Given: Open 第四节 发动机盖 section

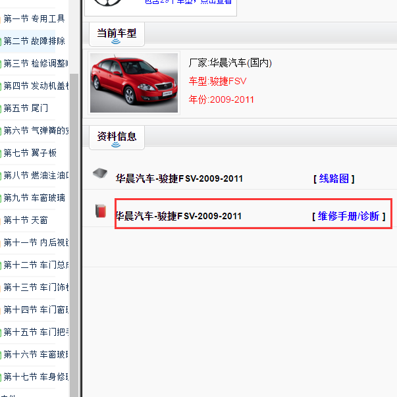Looking at the screenshot, I should 36,86.
